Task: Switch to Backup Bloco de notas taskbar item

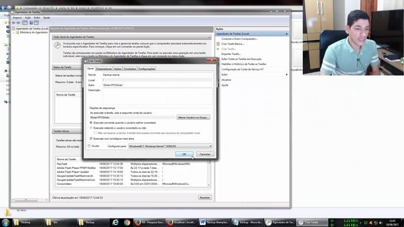Action: [247, 223]
